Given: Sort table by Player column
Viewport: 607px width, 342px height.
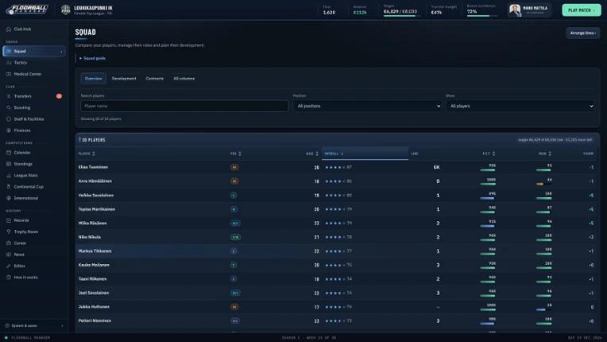Looking at the screenshot, I should [87, 154].
